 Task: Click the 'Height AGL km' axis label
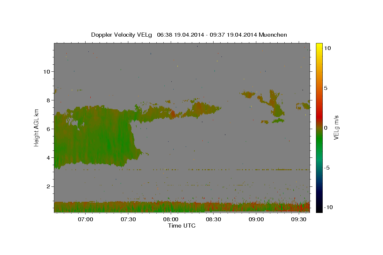pyautogui.click(x=37, y=127)
